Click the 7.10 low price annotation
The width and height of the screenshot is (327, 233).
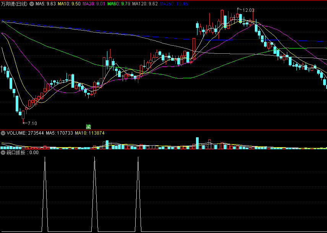pos(32,124)
